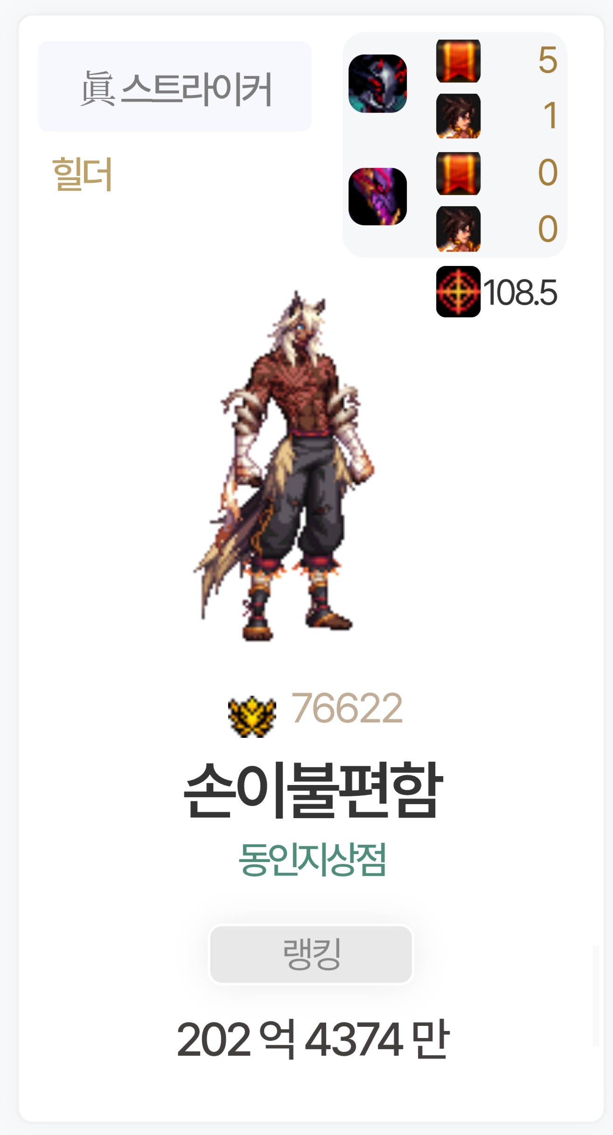
Task: Click the striker character sprite image
Action: point(285,466)
